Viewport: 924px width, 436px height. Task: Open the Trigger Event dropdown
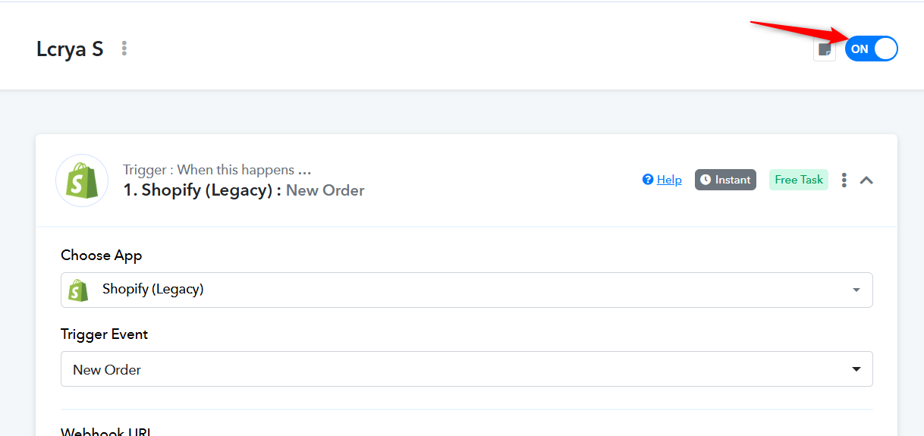(x=467, y=369)
